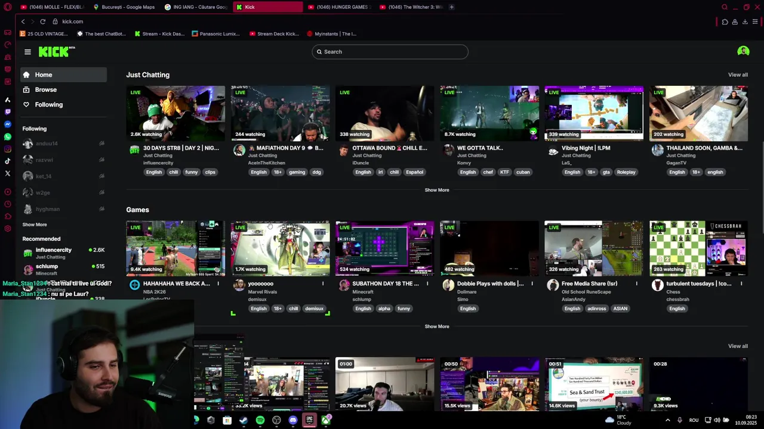
Task: Expand Show More under Games
Action: point(437,327)
